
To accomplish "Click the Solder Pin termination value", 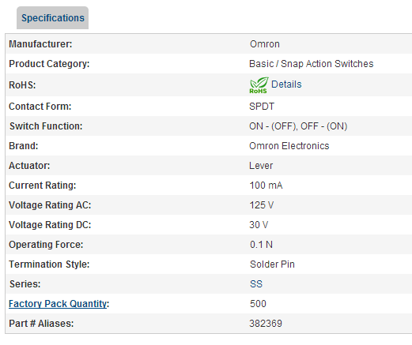I will pyautogui.click(x=272, y=264).
